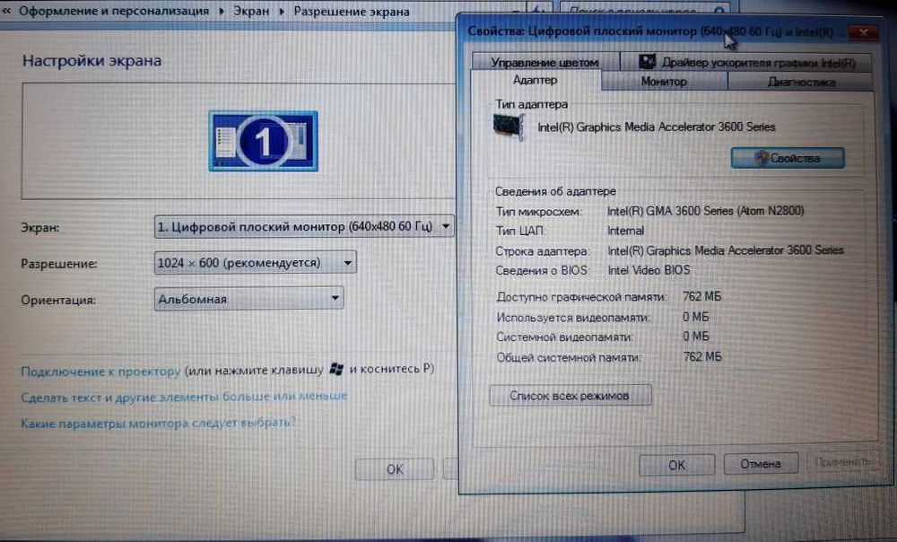Select the Адаптер tab
The width and height of the screenshot is (897, 542).
coord(536,80)
